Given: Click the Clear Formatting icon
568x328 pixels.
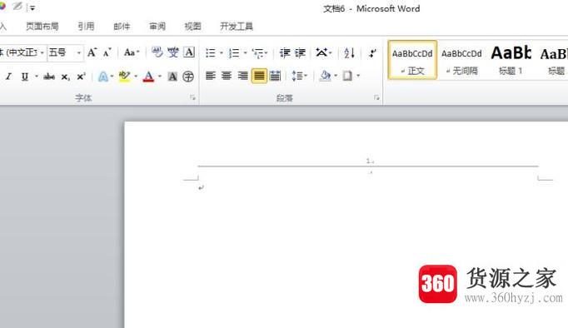Looking at the screenshot, I should click(157, 52).
